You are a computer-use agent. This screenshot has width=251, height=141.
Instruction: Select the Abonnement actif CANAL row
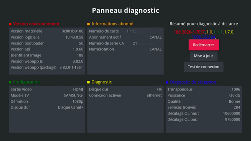tap(125, 37)
